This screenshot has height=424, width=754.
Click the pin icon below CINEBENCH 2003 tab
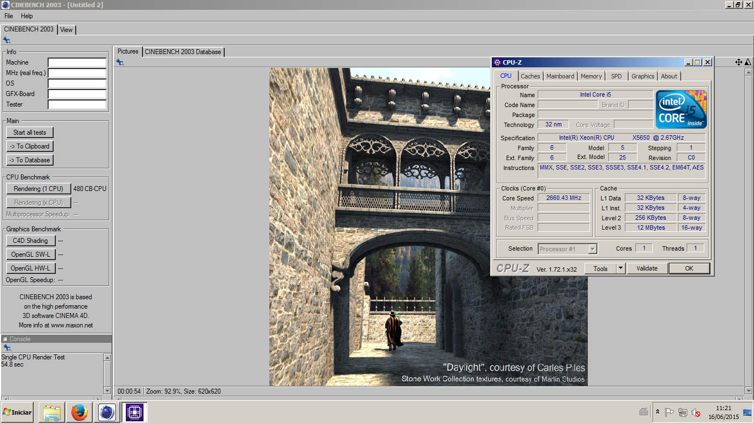click(x=7, y=40)
